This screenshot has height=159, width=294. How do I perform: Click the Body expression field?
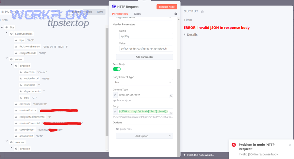pos(143,111)
